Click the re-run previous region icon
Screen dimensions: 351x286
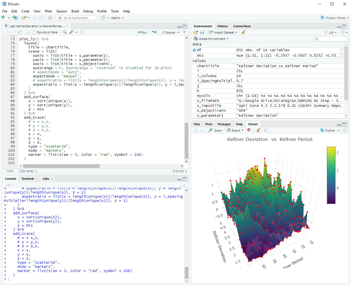pyautogui.click(x=154, y=32)
